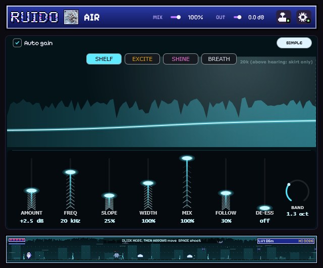
Task: Click the 20 kHz frequency value
Action: [70, 221]
